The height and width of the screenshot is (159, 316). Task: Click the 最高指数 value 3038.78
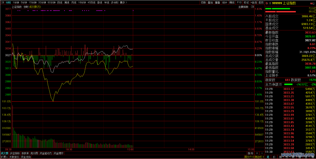310,64
